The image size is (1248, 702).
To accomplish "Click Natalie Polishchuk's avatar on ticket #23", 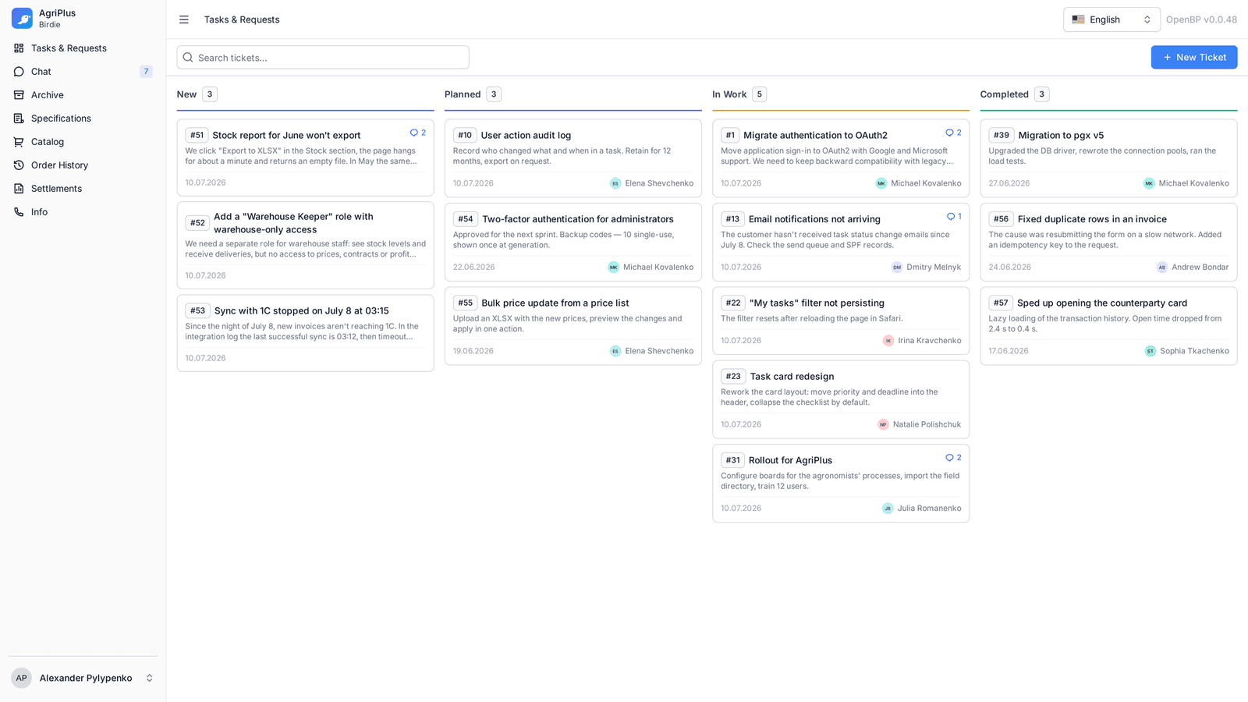I will (x=883, y=425).
